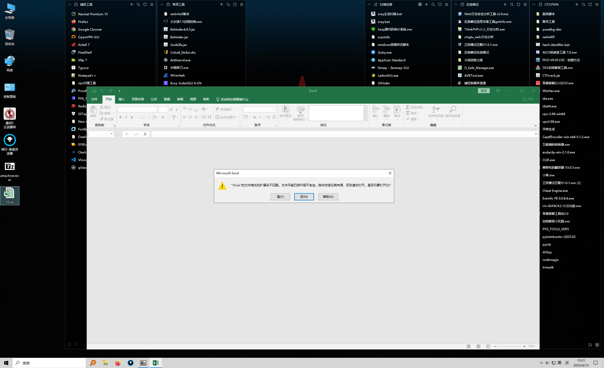Click 帮助(H) button in the dialog
Viewport: 604px width, 368px height.
328,197
